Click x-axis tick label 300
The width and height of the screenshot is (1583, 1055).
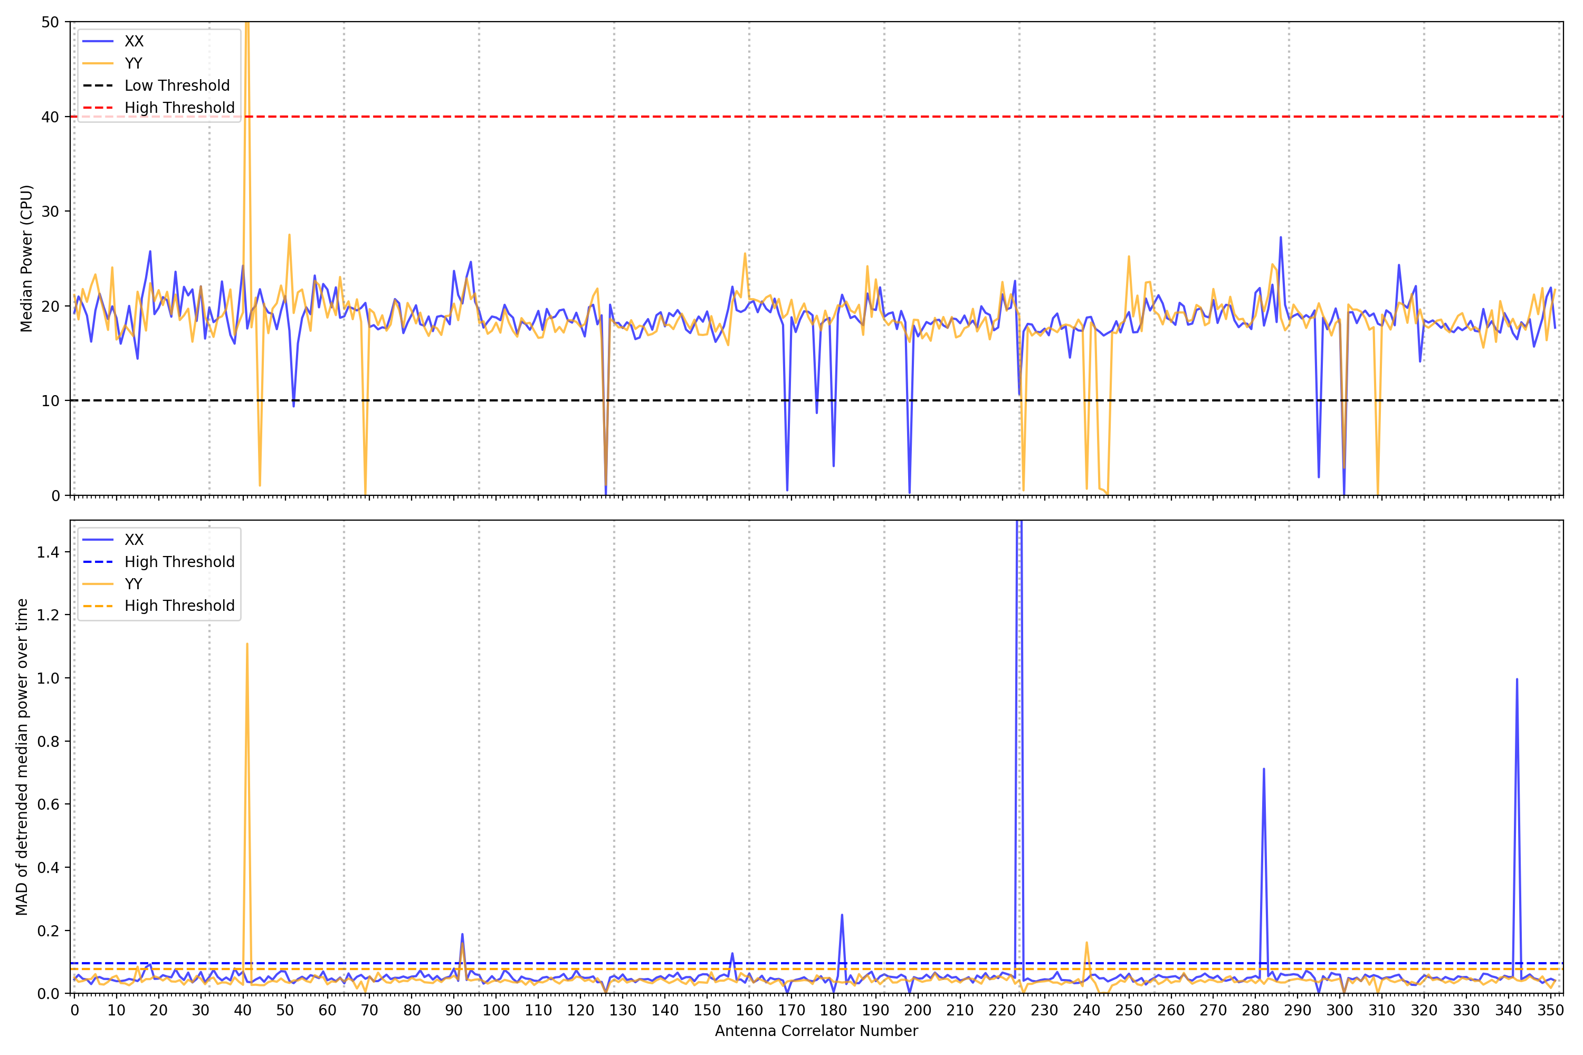pos(1339,1010)
